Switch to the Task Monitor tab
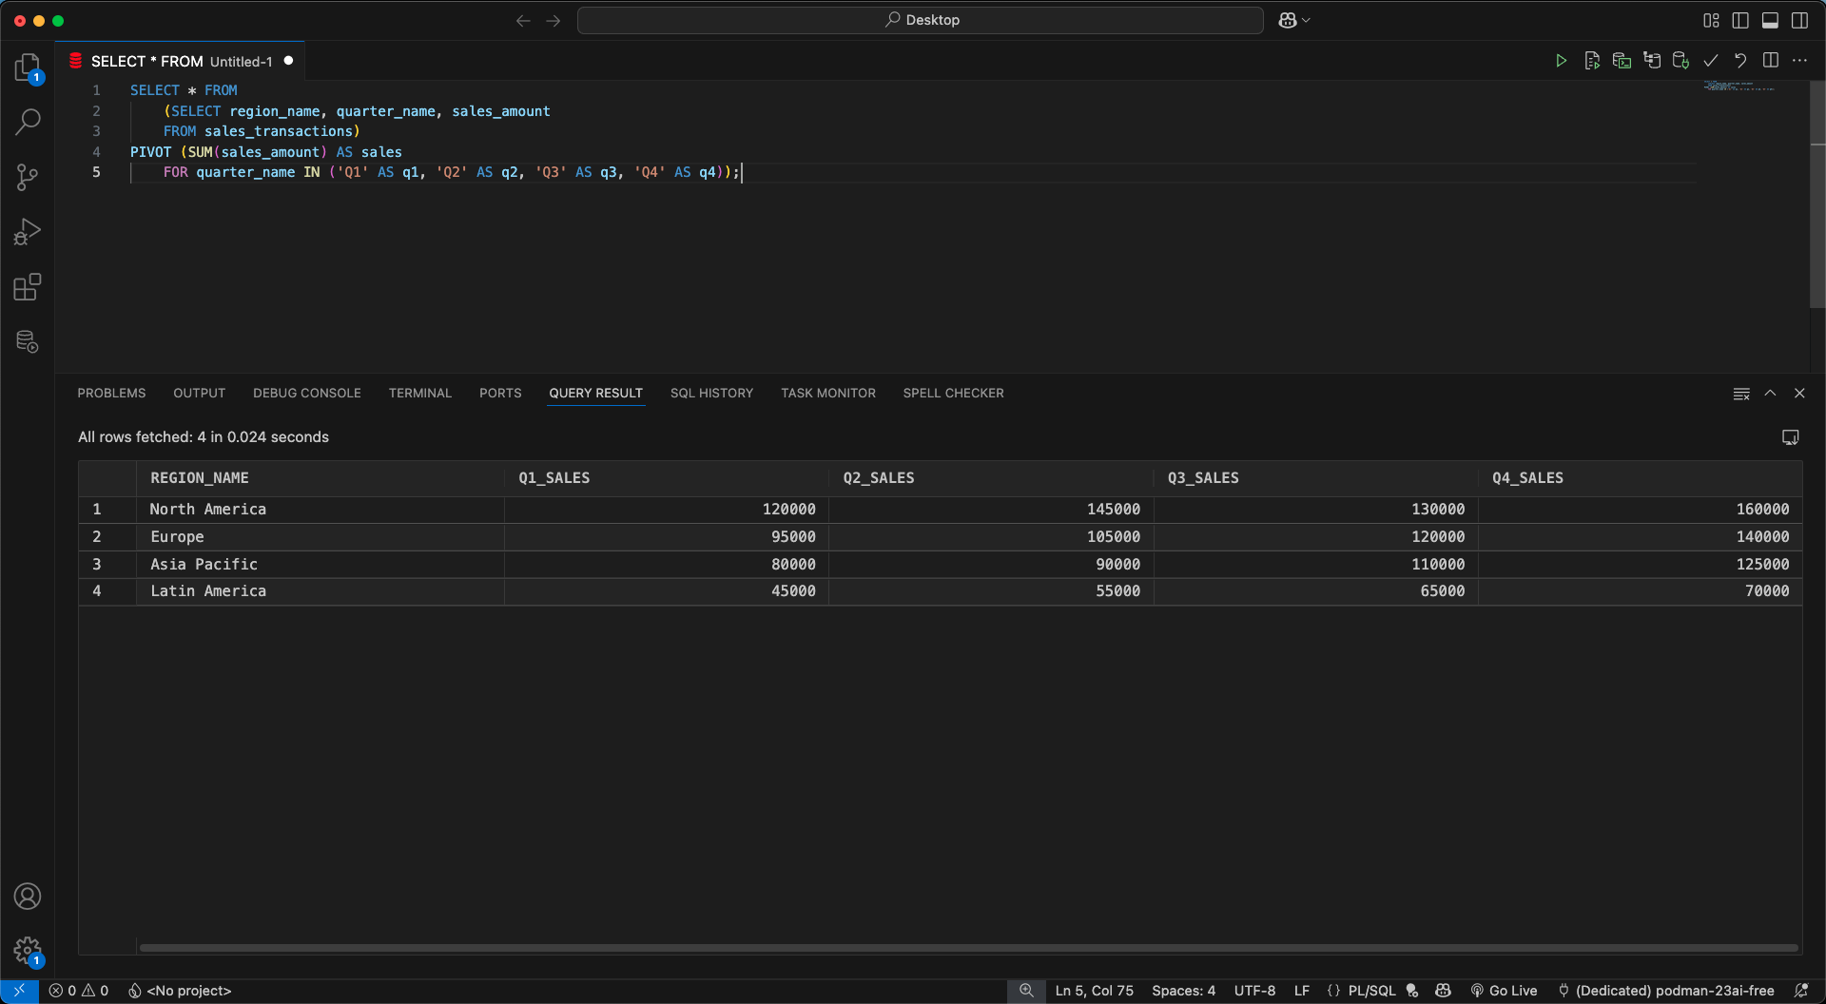This screenshot has height=1004, width=1826. pyautogui.click(x=828, y=394)
